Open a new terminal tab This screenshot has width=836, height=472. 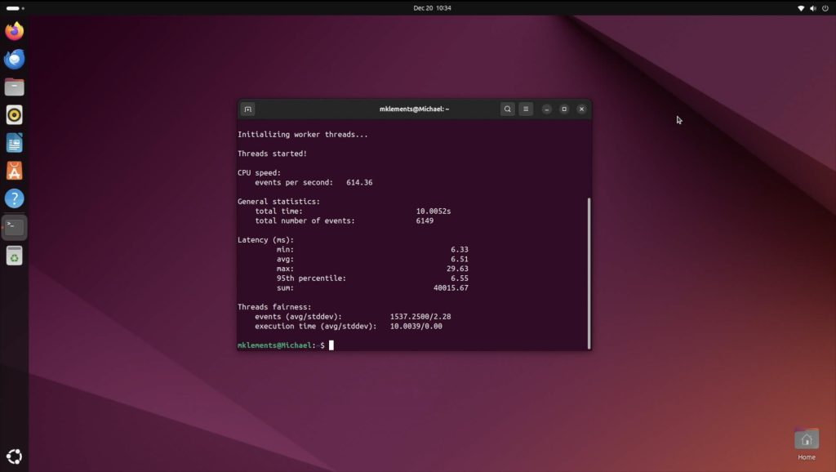pos(247,109)
